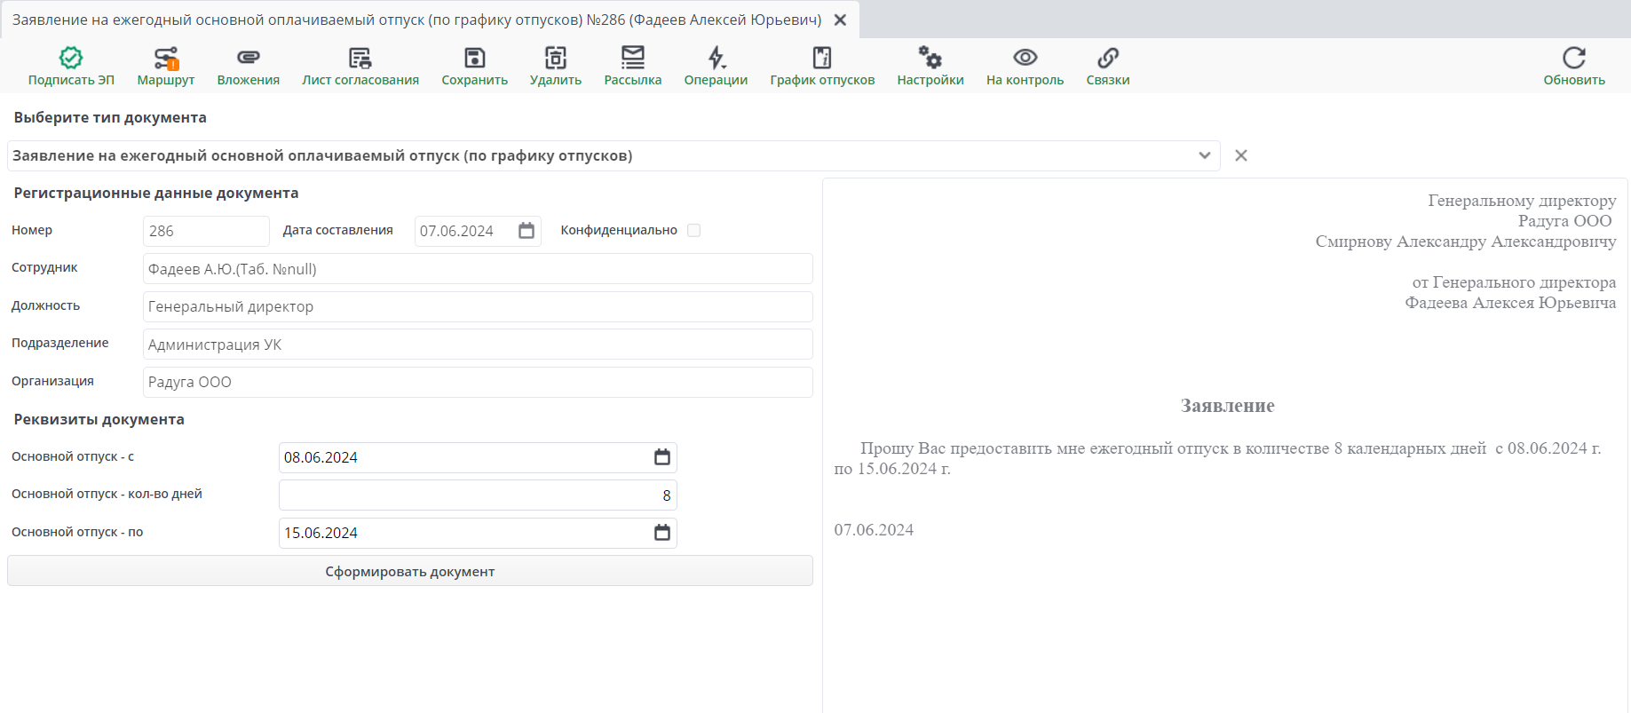
Task: Refresh with the Обновить icon
Action: tap(1574, 58)
